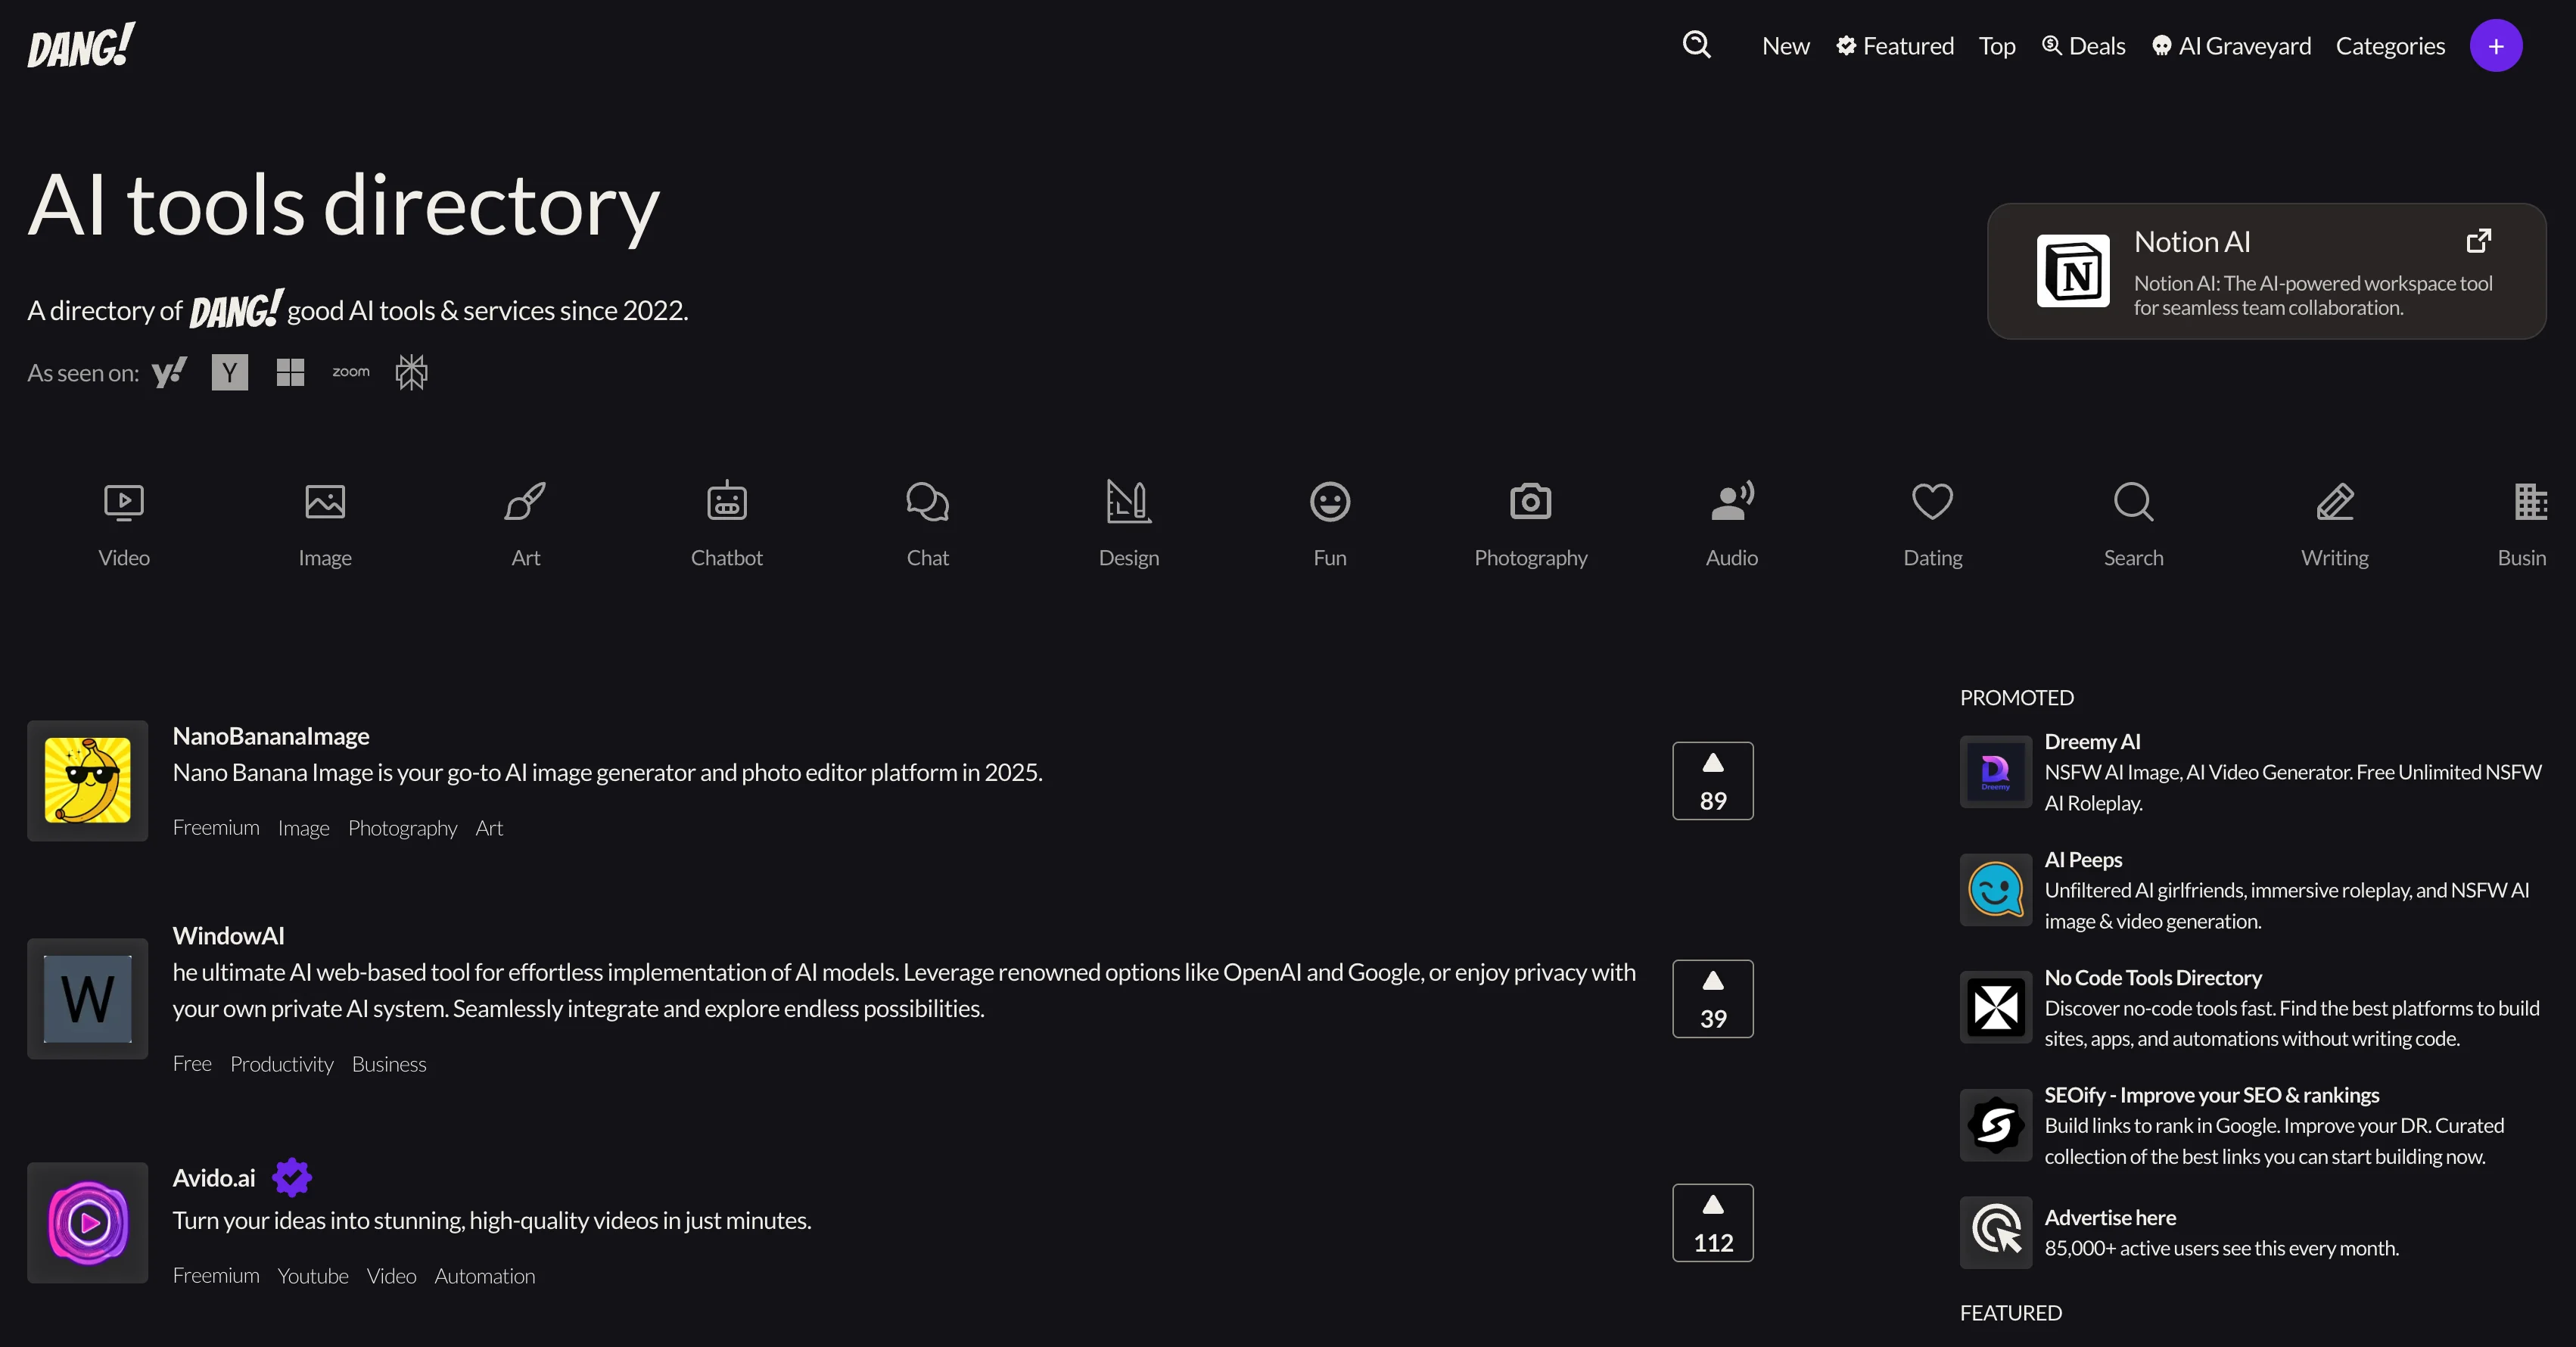Open the WindowAI listing title
This screenshot has height=1347, width=2576.
point(228,936)
